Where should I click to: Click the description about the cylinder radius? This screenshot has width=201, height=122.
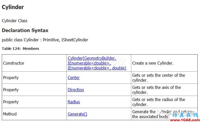pyautogui.click(x=159, y=102)
